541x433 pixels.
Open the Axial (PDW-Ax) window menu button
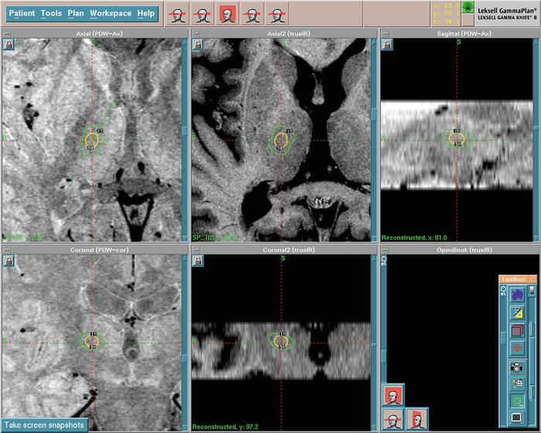[x=7, y=34]
